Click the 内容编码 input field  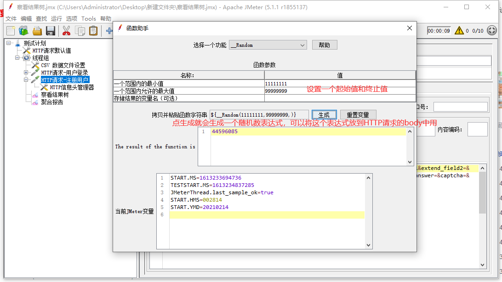(x=477, y=130)
